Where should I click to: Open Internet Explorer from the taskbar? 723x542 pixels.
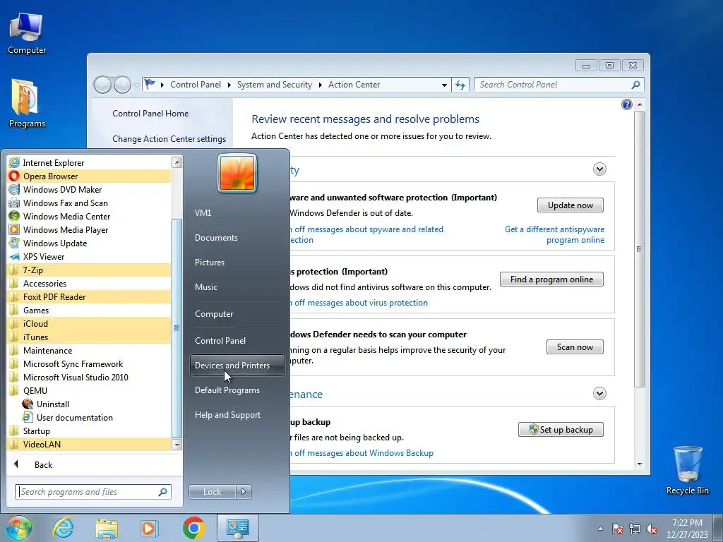(63, 528)
